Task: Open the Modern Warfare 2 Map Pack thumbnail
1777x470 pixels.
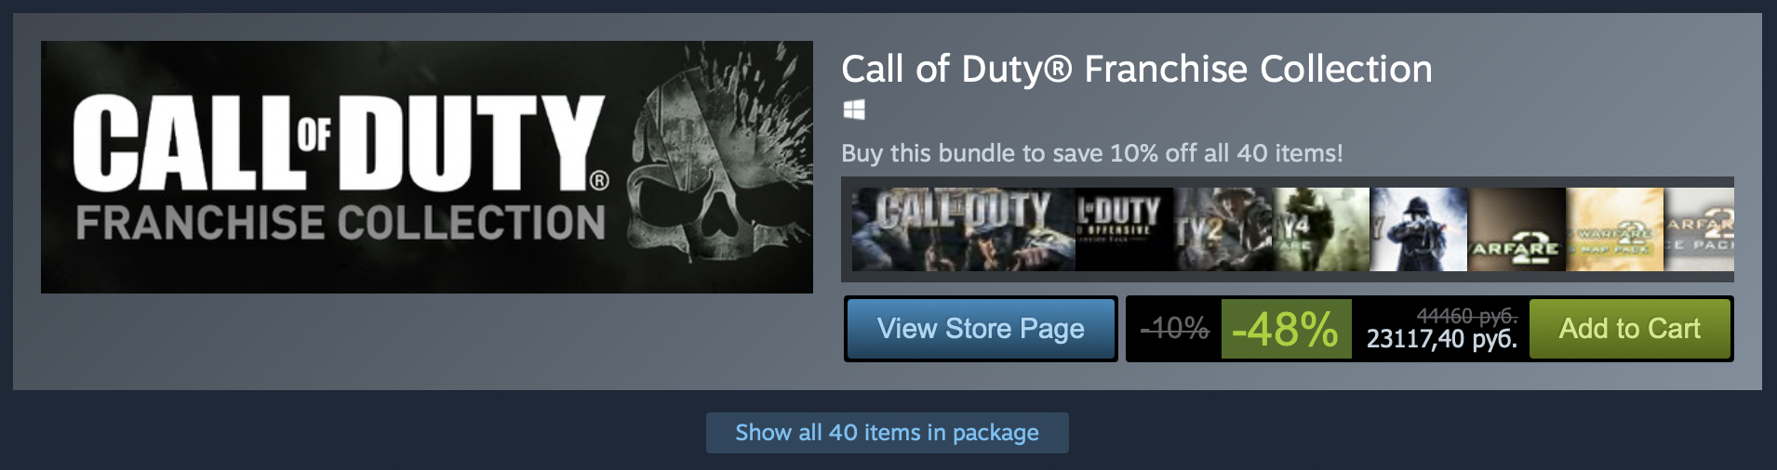Action: coord(1615,229)
